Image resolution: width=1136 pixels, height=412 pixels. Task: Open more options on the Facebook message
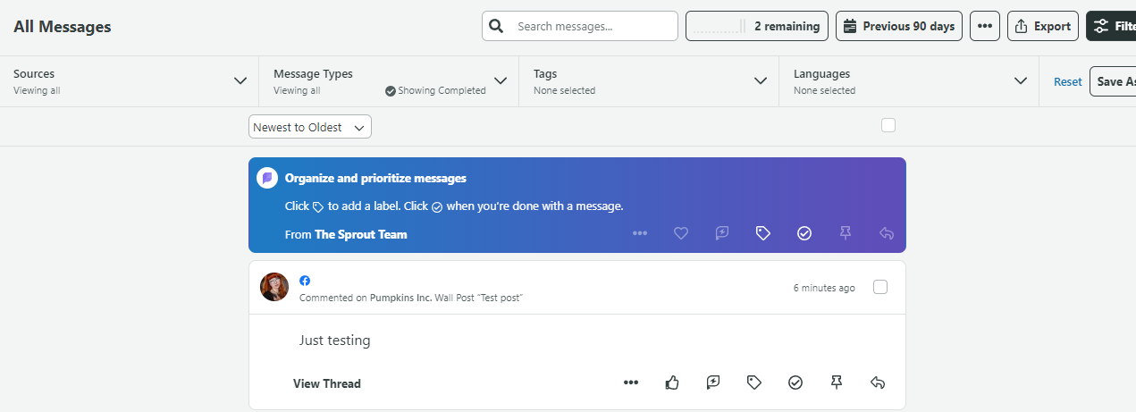tap(631, 383)
